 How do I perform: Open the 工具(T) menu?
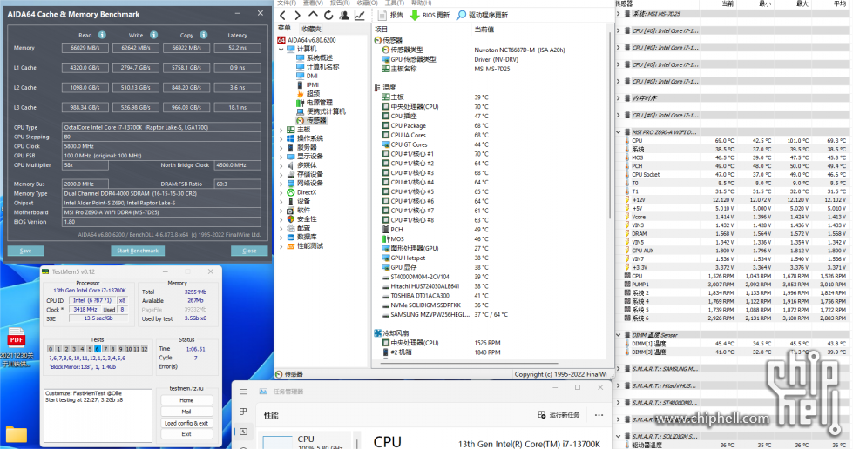(x=395, y=3)
